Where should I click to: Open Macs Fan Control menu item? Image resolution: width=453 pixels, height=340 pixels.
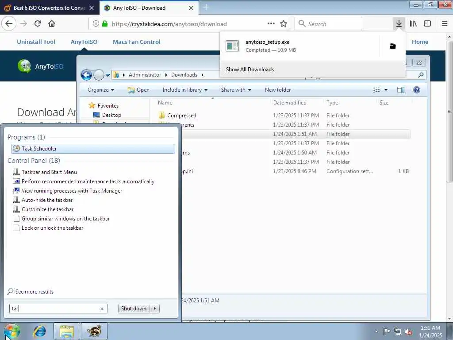coord(136,42)
